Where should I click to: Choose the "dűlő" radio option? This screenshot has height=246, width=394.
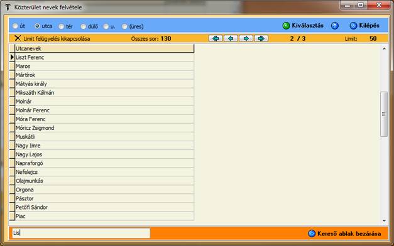84,26
